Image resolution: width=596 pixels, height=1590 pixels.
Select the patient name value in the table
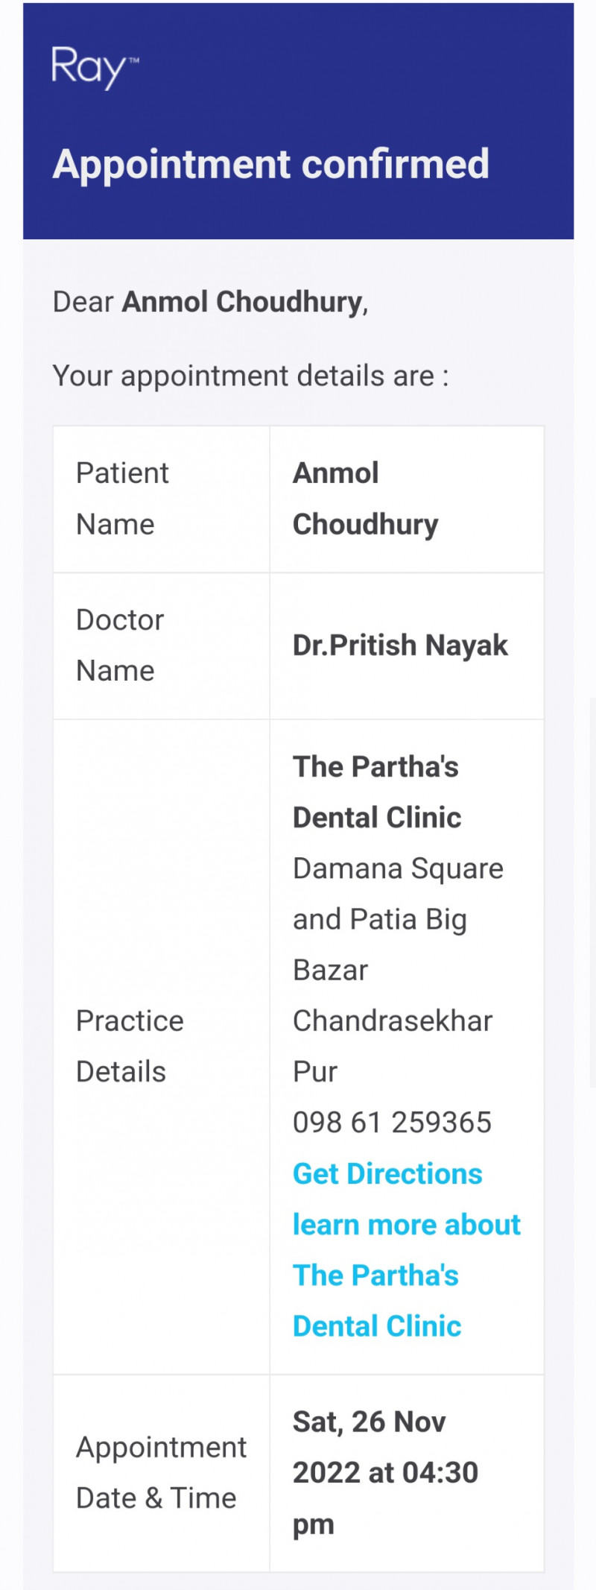click(365, 499)
